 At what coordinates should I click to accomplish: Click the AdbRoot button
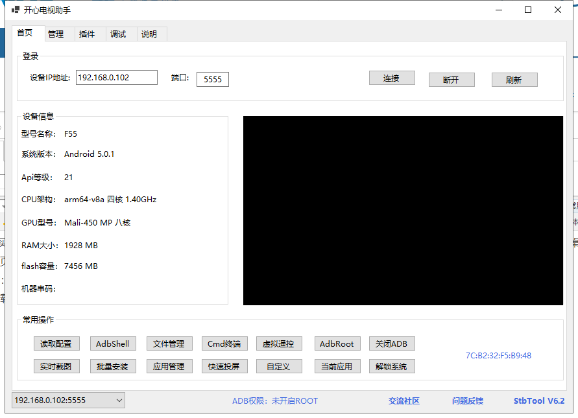point(338,343)
